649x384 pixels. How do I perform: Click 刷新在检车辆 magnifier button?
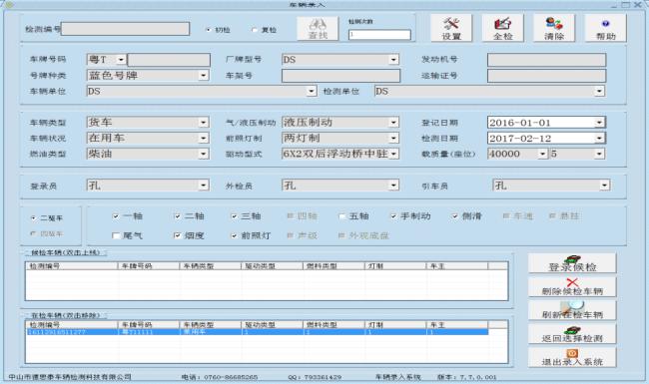pos(572,310)
